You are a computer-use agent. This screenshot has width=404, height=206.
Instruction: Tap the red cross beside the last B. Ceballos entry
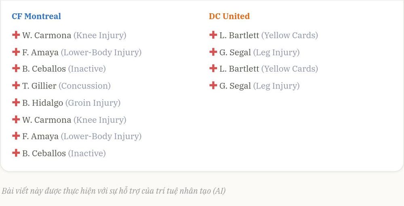click(16, 153)
